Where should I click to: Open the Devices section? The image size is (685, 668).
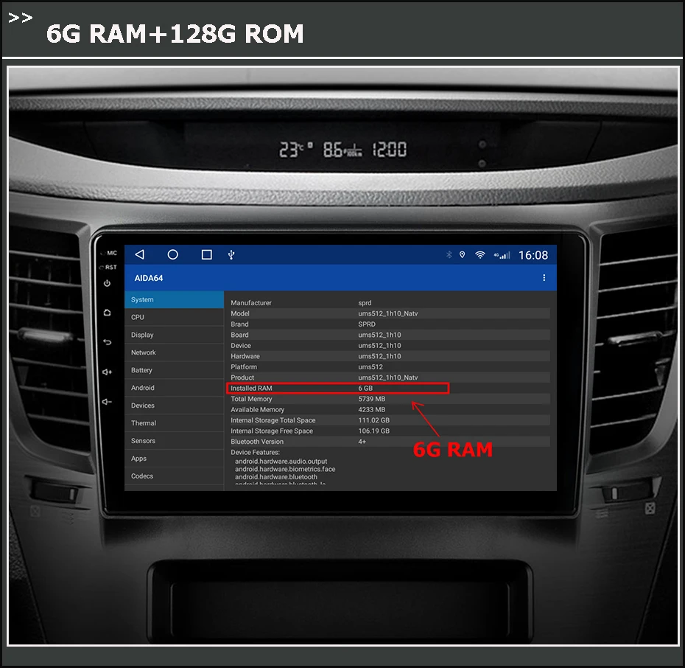[x=174, y=406]
